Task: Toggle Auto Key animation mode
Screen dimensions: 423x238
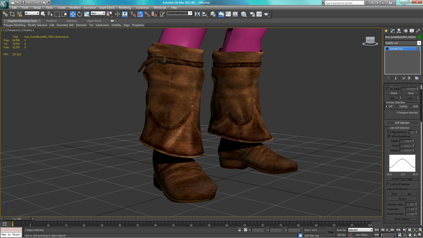Action: coord(341,230)
